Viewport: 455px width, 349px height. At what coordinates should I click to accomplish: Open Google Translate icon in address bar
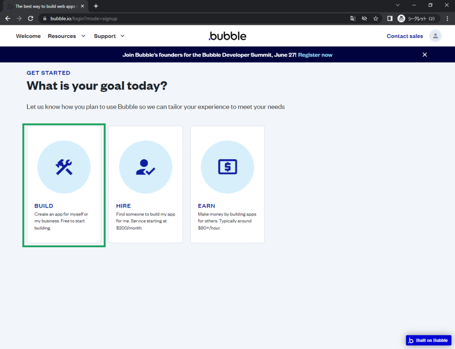[x=353, y=19]
